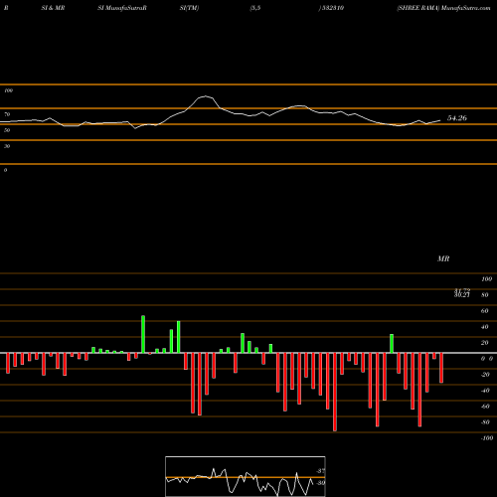The width and height of the screenshot is (497, 497).
Task: Click the MR axis label -20
Action: [x=485, y=375]
